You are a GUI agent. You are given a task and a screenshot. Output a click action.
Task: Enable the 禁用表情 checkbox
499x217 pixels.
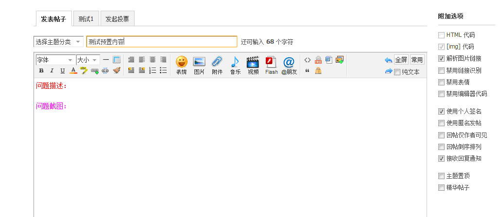[x=441, y=83]
